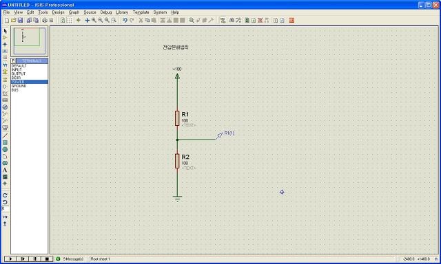Open the Tools menu

tap(43, 12)
